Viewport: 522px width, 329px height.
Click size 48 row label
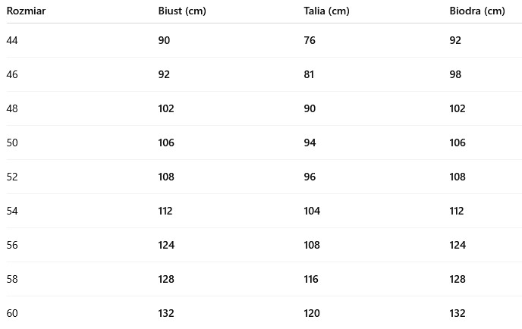(x=12, y=108)
